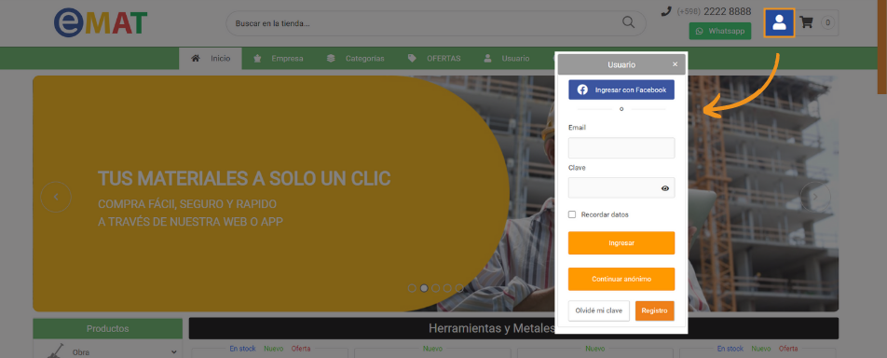
Task: Click the phone icon beside 2222 8888
Action: [666, 11]
